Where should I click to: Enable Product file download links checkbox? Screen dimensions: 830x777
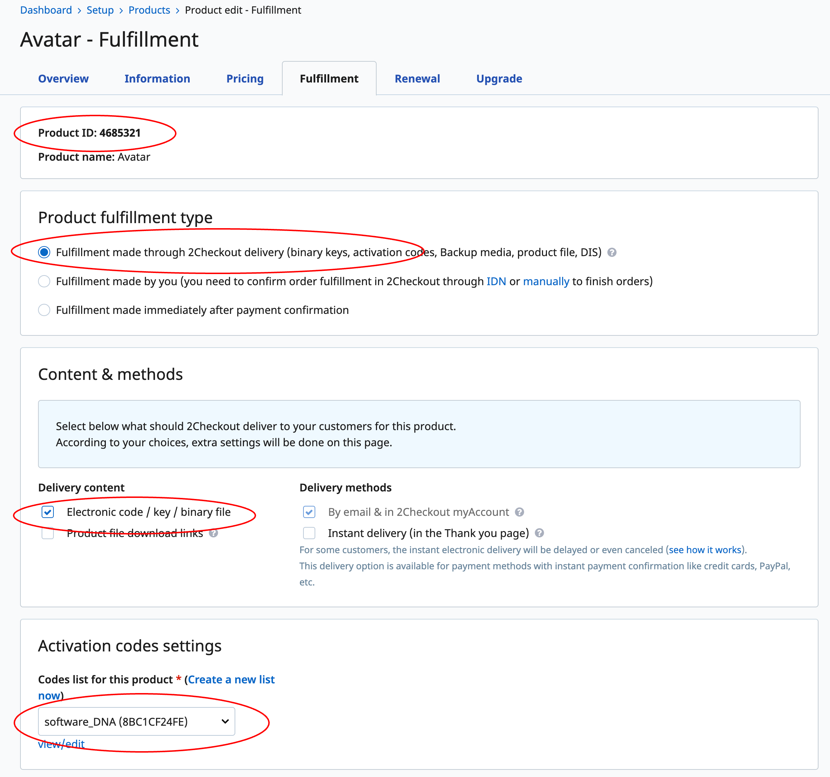[48, 533]
